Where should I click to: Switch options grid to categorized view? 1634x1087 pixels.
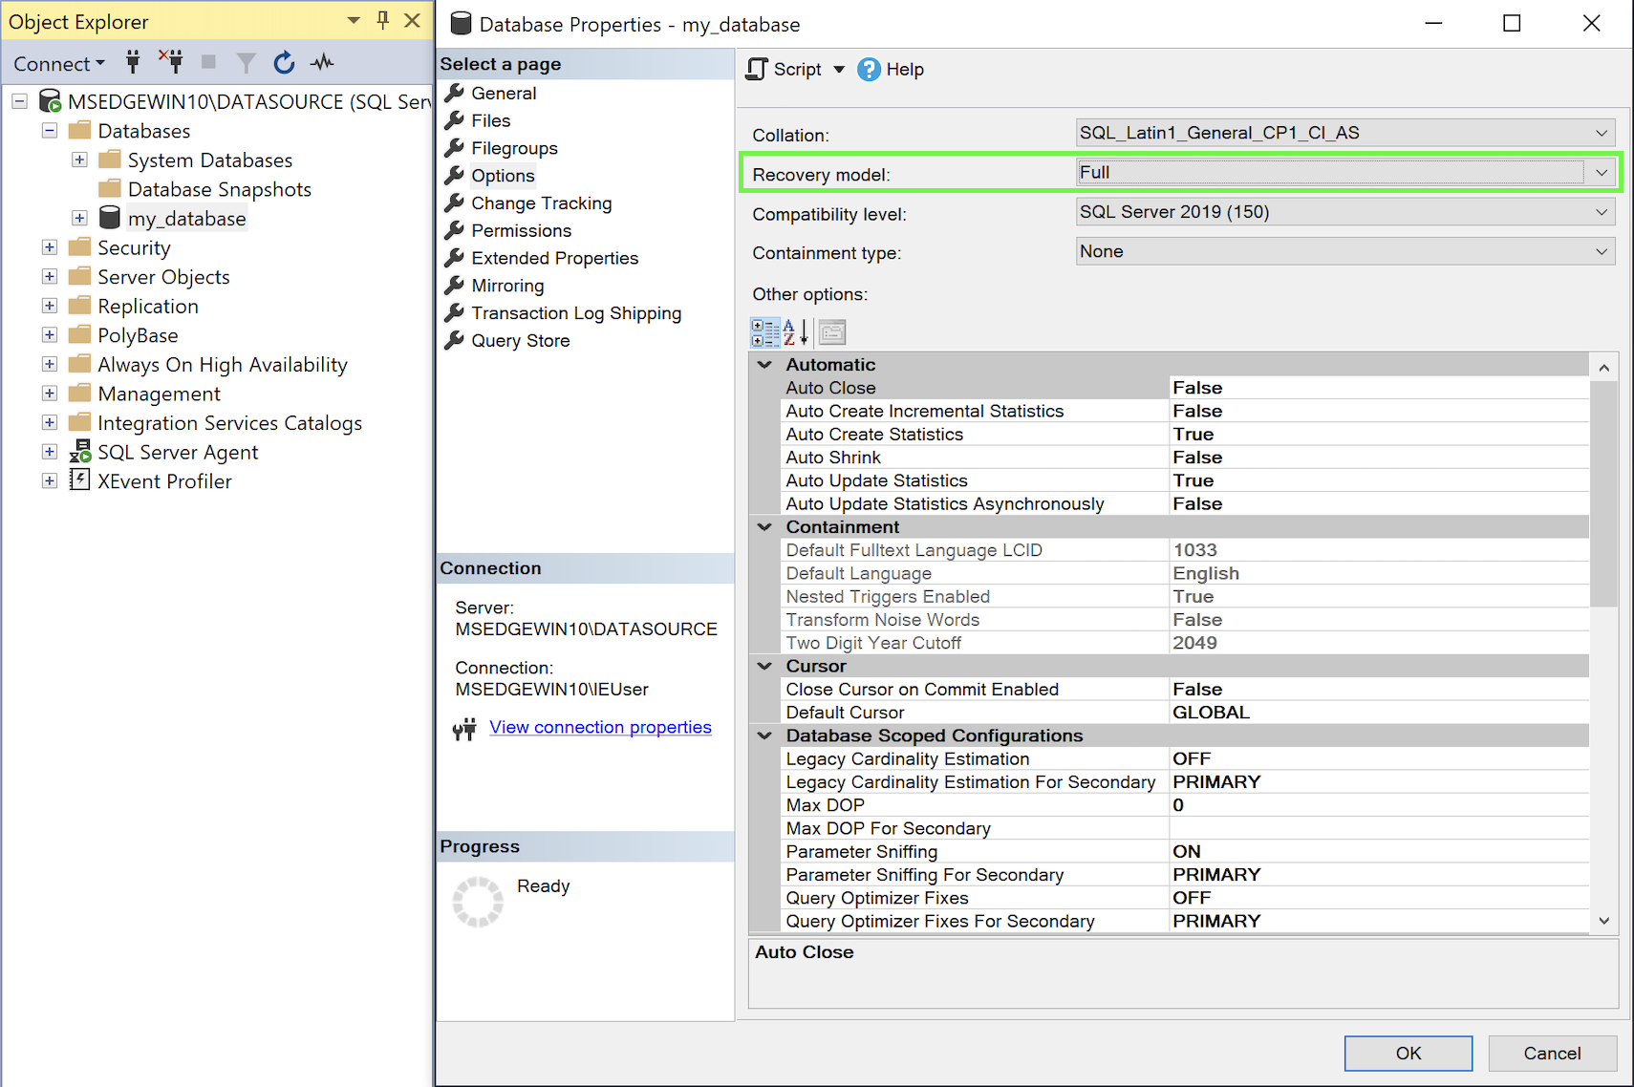(764, 331)
